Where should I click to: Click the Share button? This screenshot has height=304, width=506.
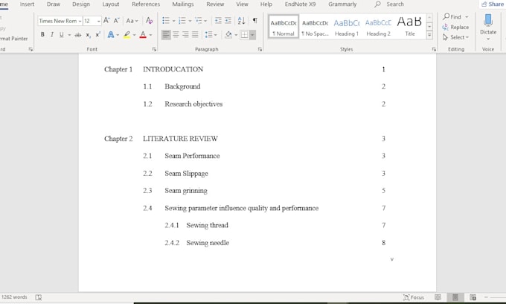click(493, 4)
